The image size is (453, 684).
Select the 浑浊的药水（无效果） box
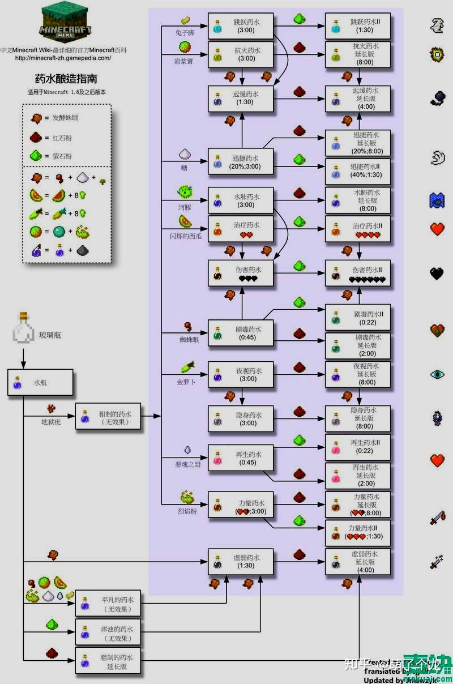[x=108, y=632]
